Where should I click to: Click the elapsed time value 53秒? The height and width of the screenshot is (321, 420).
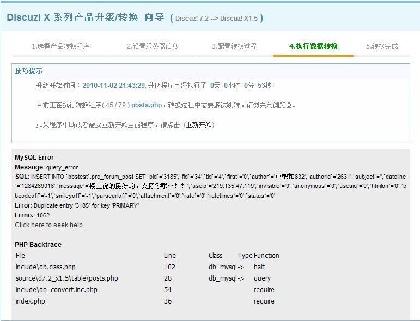264,86
